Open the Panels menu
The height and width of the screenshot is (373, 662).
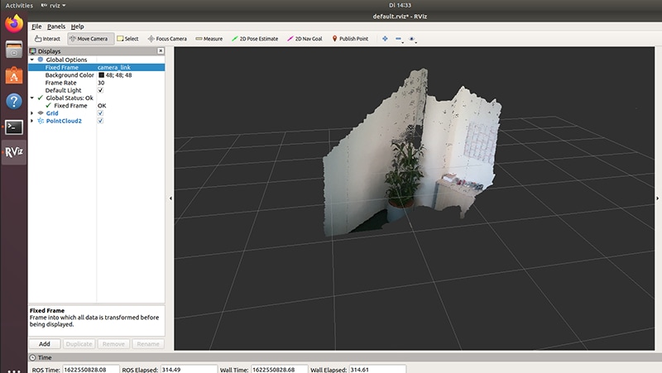(x=55, y=26)
